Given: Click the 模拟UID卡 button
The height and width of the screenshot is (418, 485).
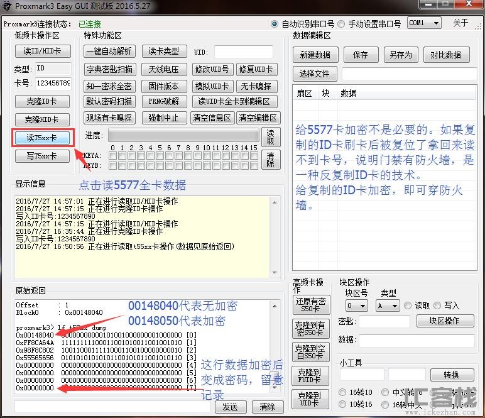Looking at the screenshot, I should (x=212, y=86).
